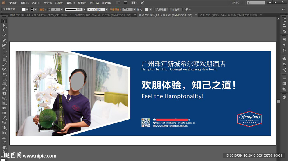Pick the Lasso tool
288x161 pixels.
(4, 35)
